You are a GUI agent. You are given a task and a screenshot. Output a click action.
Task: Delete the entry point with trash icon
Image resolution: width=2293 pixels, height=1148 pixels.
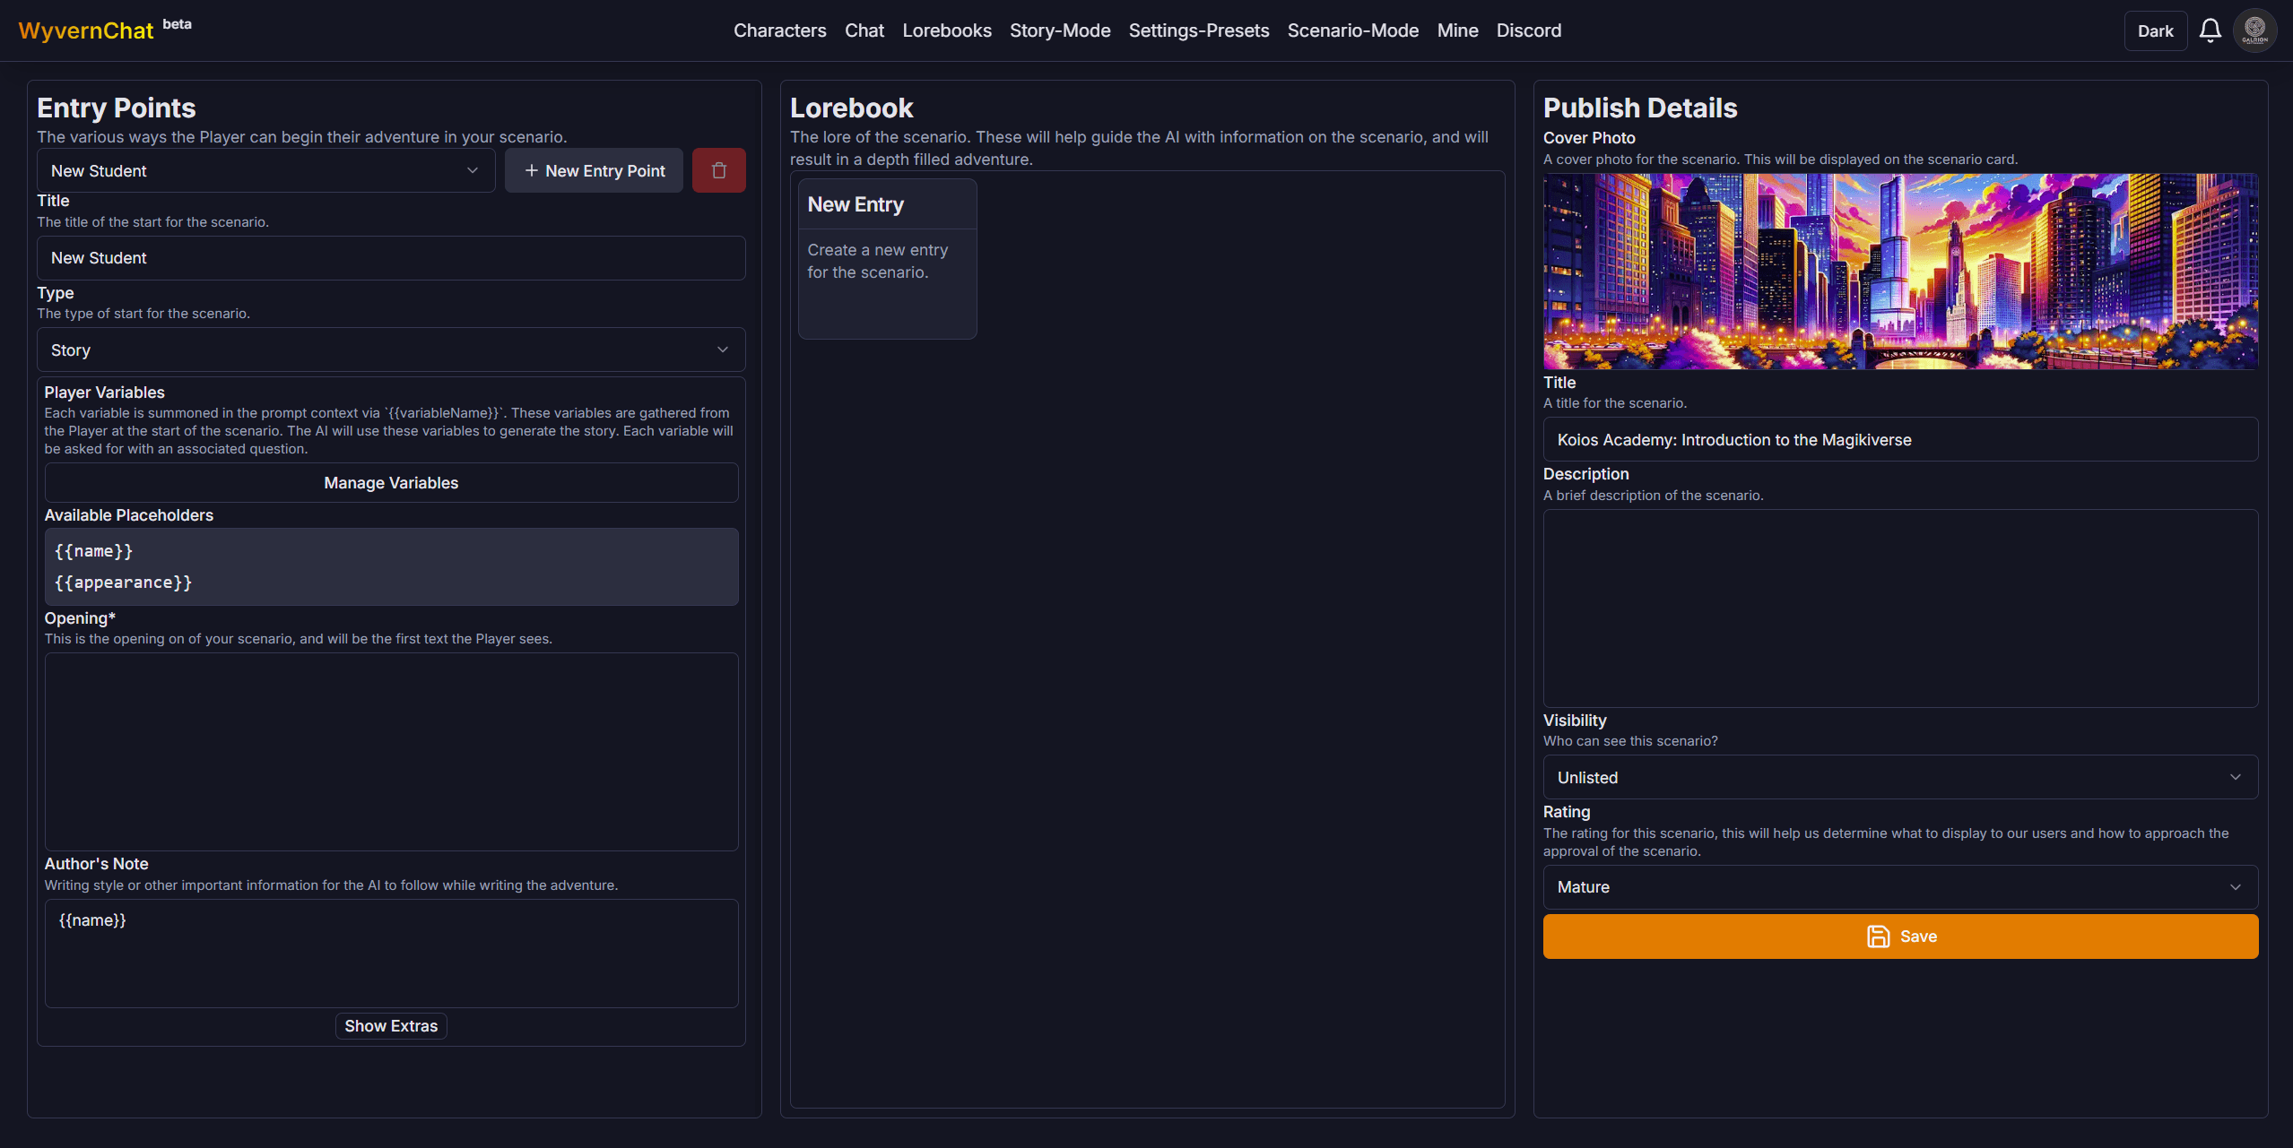coord(718,170)
